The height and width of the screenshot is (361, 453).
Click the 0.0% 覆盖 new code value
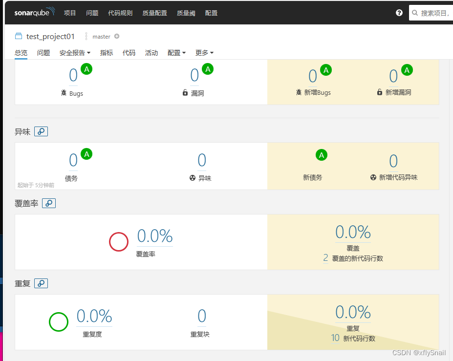coord(353,232)
